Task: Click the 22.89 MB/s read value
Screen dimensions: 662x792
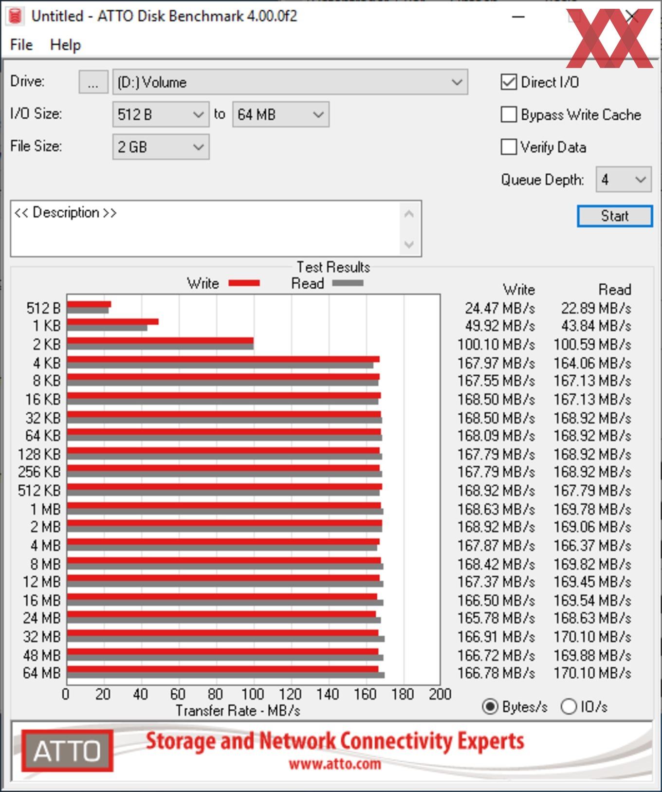Action: (x=596, y=308)
